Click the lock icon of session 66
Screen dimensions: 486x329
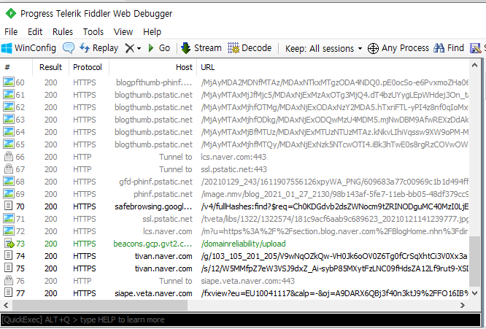click(9, 156)
